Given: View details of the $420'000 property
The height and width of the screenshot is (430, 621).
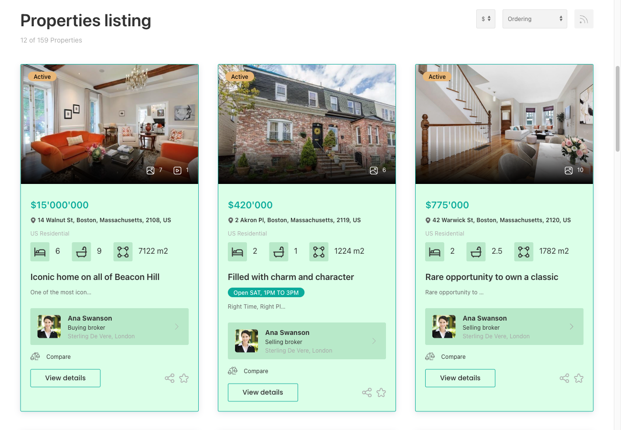Looking at the screenshot, I should point(263,392).
